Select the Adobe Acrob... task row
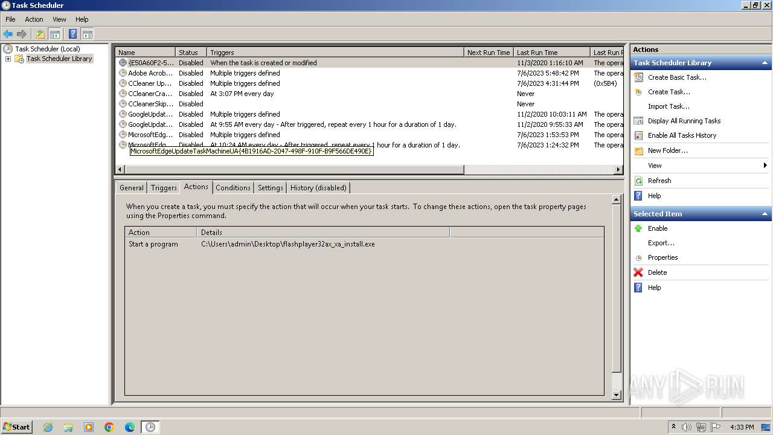This screenshot has width=773, height=435. point(369,73)
